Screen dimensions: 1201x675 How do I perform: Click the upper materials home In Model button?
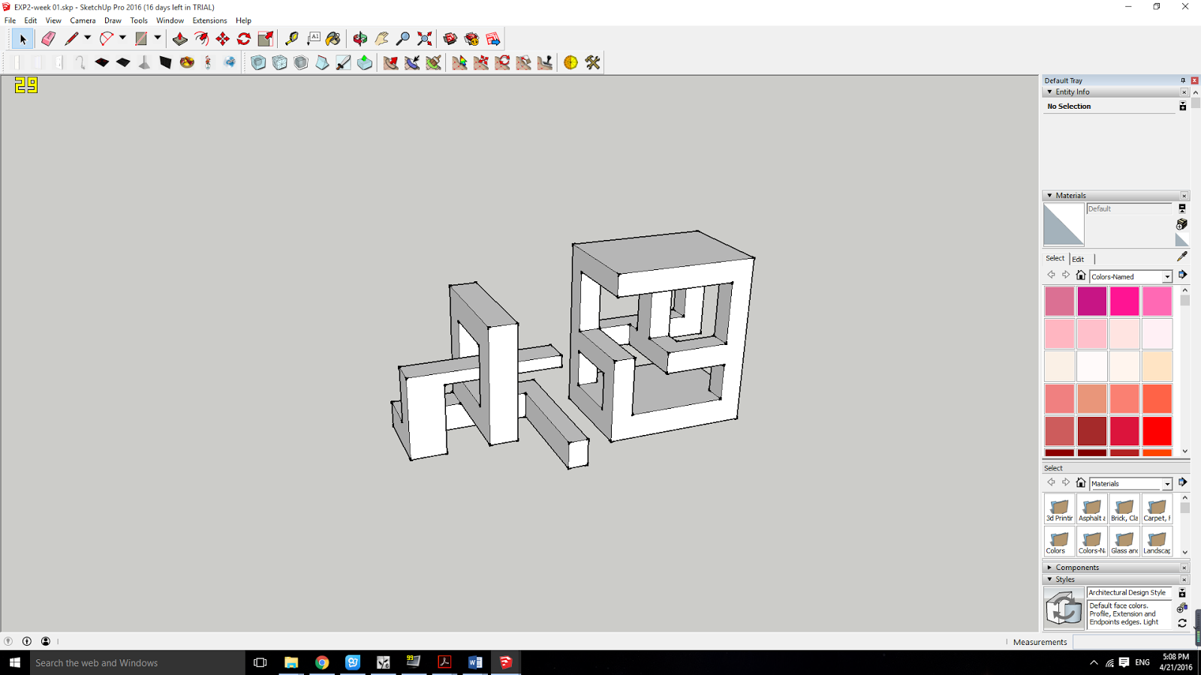tap(1081, 275)
